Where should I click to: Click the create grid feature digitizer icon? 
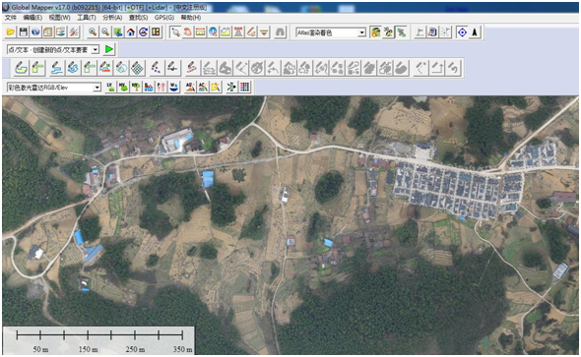click(138, 68)
